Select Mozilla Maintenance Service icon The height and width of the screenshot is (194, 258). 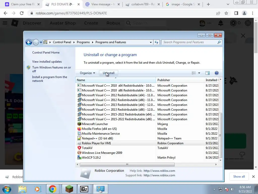pyautogui.click(x=79, y=133)
